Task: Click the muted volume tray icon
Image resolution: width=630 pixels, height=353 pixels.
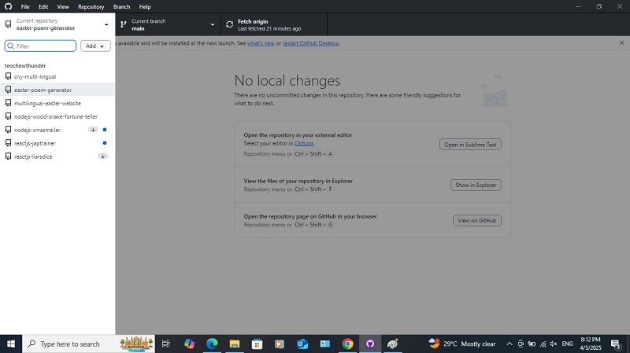Action: [x=554, y=344]
